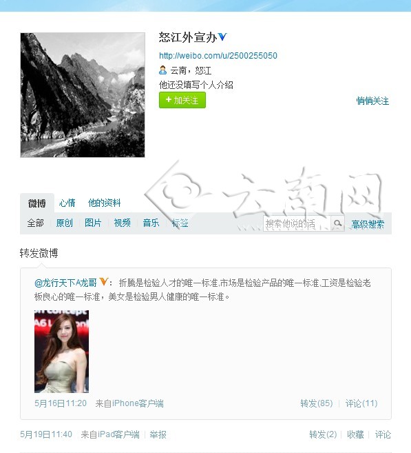
Task: Click 转发(85) on the original post
Action: 317,403
